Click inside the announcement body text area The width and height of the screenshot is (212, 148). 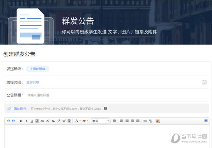[x=107, y=136]
